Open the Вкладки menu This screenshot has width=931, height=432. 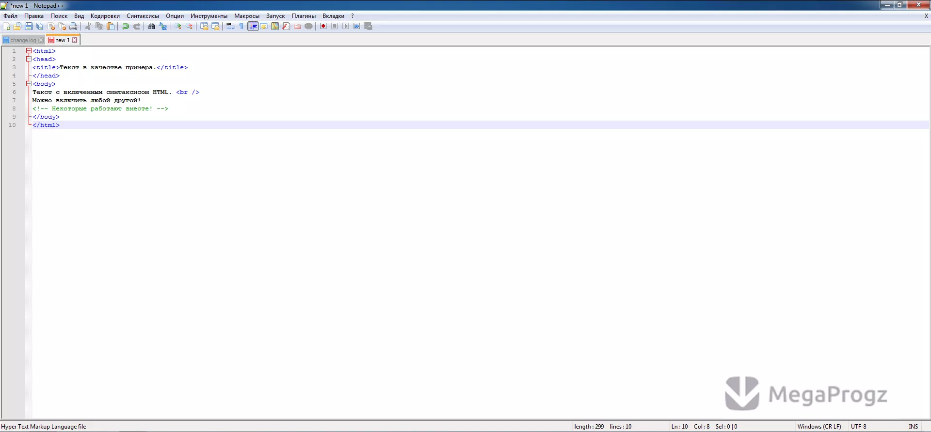click(x=334, y=16)
